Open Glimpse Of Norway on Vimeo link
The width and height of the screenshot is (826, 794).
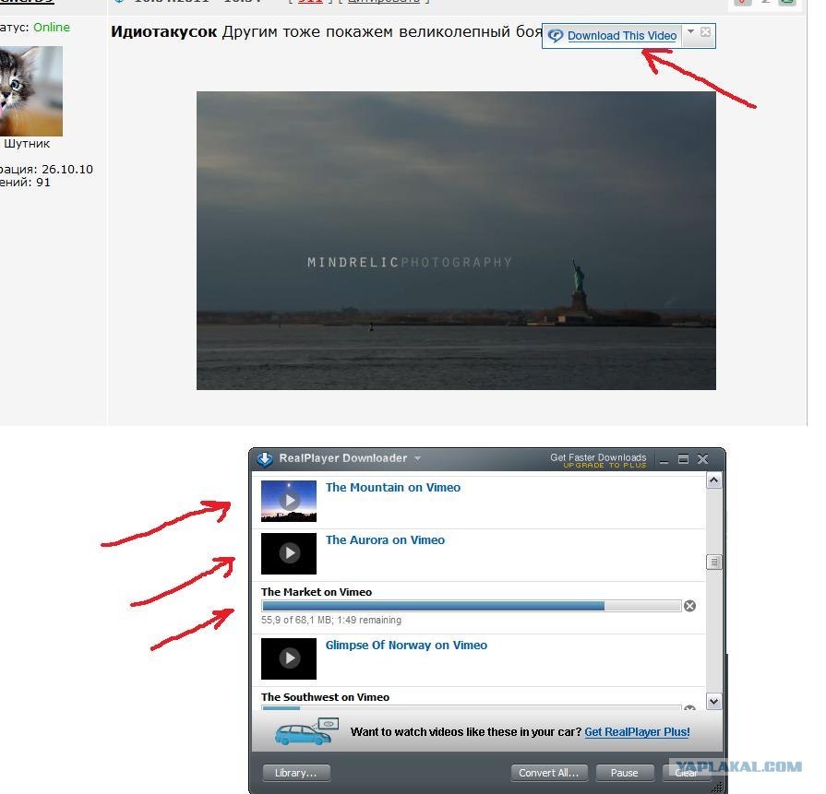pos(406,646)
